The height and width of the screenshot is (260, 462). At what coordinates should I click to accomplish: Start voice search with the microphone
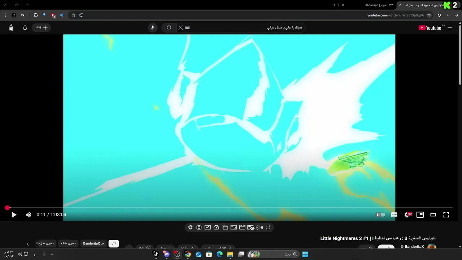point(153,28)
